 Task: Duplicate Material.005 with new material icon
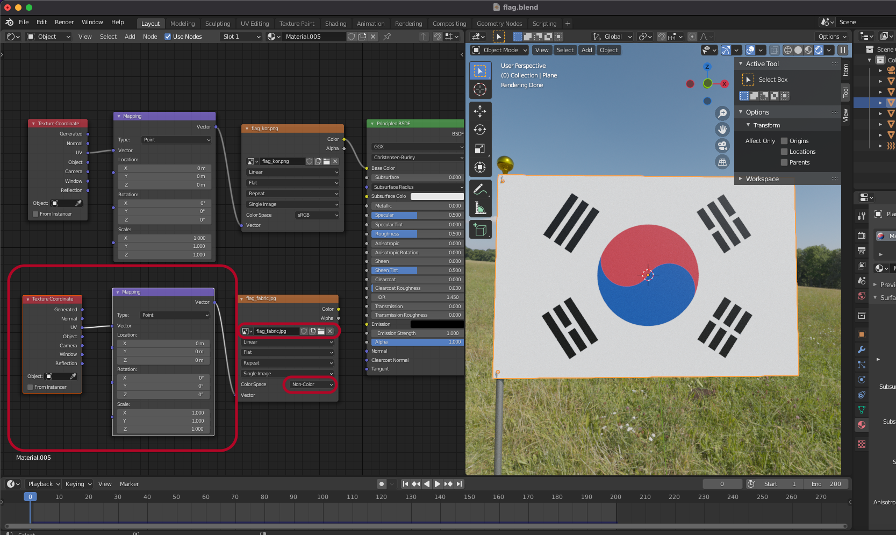(x=362, y=37)
